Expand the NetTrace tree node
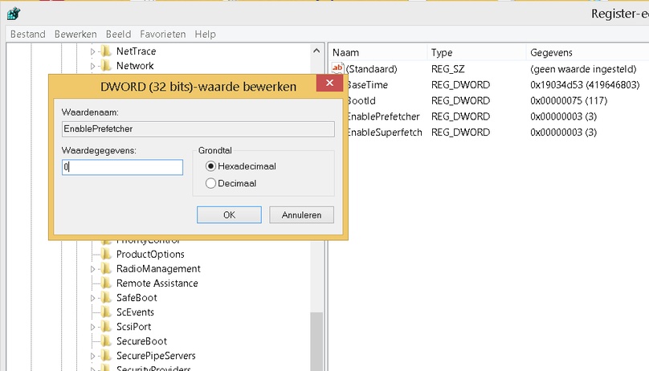This screenshot has height=371, width=649. tap(92, 51)
